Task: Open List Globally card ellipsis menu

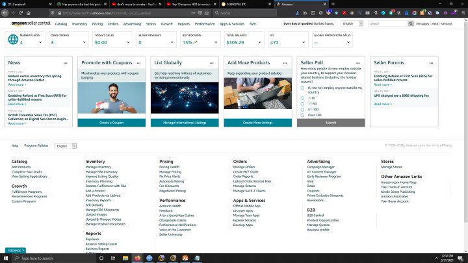Action: pyautogui.click(x=212, y=63)
